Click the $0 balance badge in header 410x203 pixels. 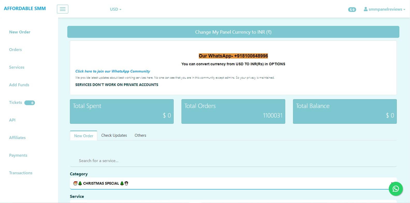pyautogui.click(x=352, y=10)
